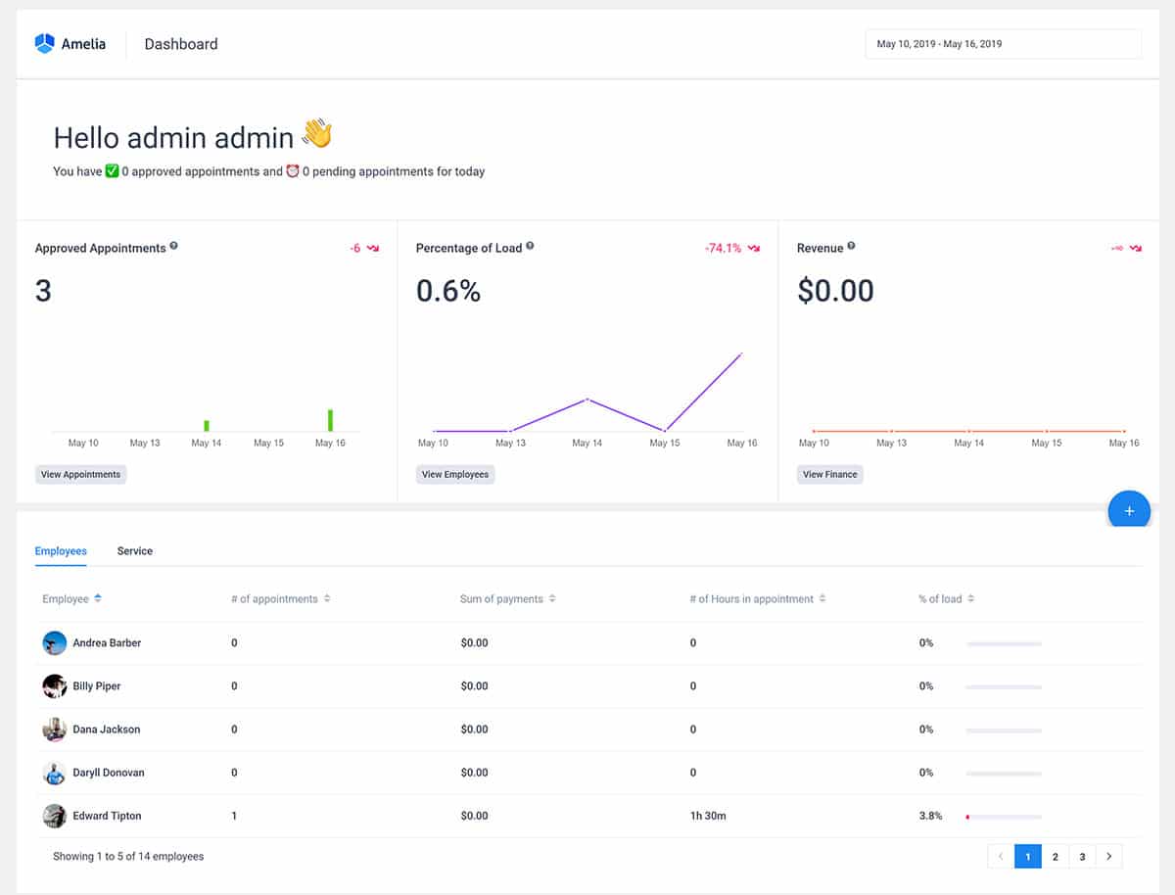Go to next page arrow in pagination
Image resolution: width=1175 pixels, height=895 pixels.
click(1108, 857)
